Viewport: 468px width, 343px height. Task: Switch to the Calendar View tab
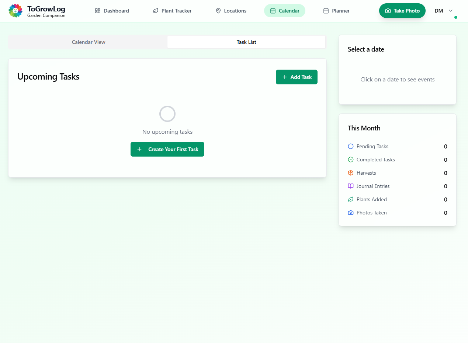pyautogui.click(x=89, y=42)
